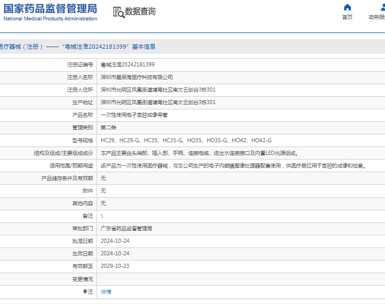Click the 附件 row label
385x304 pixels.
click(88, 191)
